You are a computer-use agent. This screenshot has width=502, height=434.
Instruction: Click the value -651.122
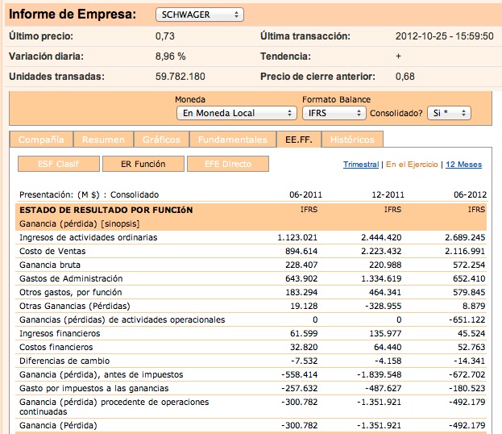467,320
